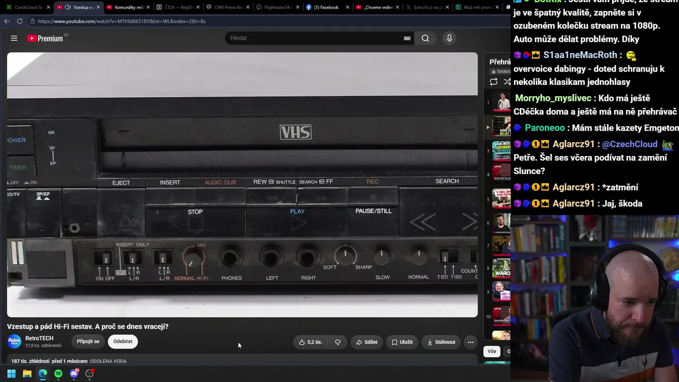
Task: Download the video with Stáhnout
Action: click(441, 342)
